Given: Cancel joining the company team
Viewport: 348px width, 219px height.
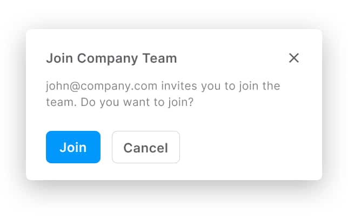Looking at the screenshot, I should coord(145,147).
